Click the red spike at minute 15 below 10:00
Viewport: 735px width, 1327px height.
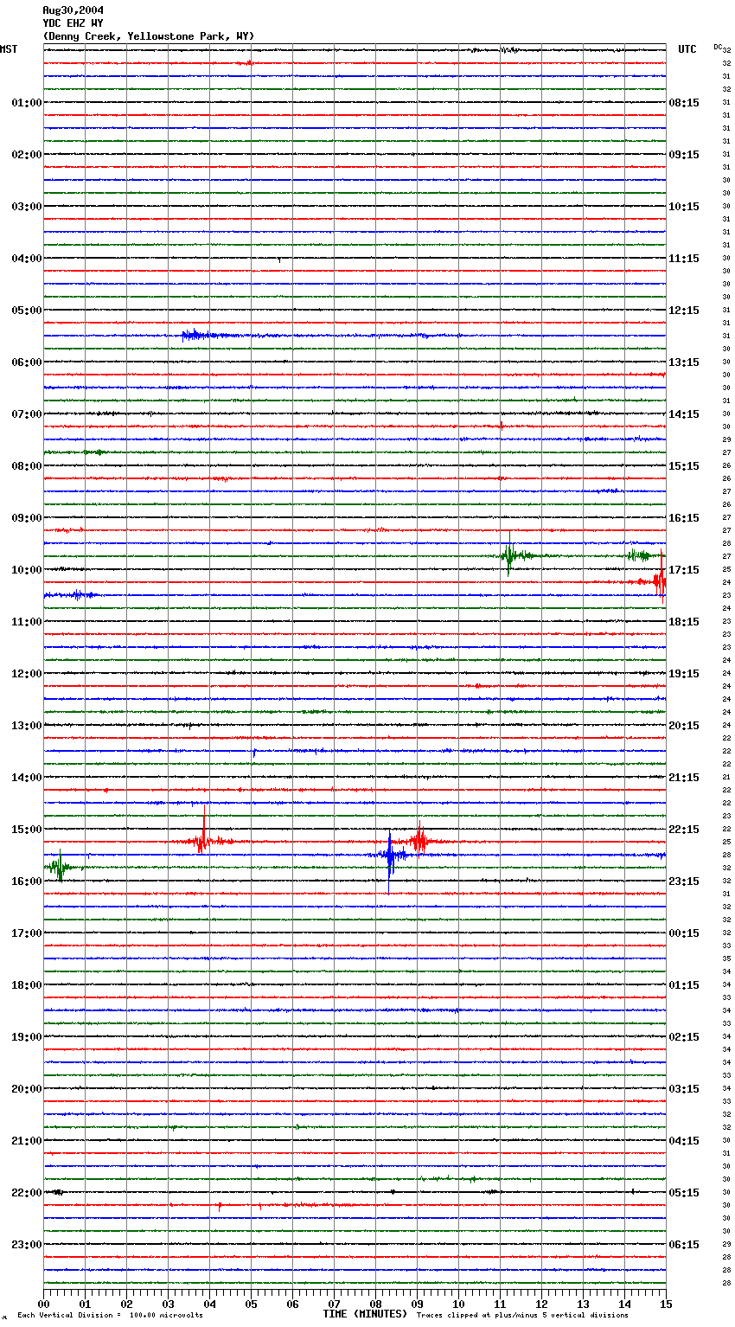(661, 578)
